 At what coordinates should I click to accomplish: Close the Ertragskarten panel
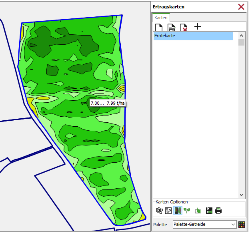[x=241, y=7]
